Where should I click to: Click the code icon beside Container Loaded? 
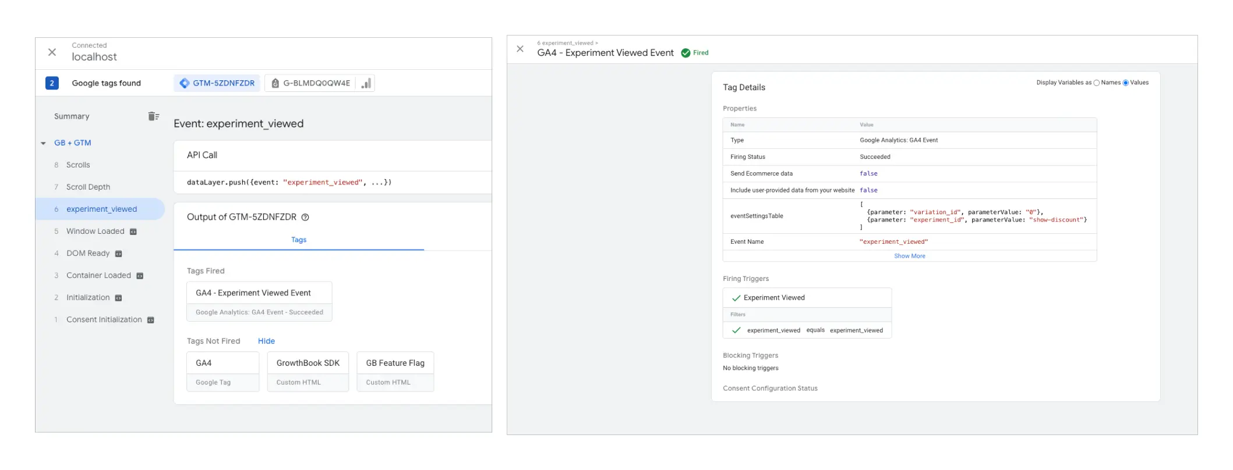coord(140,276)
